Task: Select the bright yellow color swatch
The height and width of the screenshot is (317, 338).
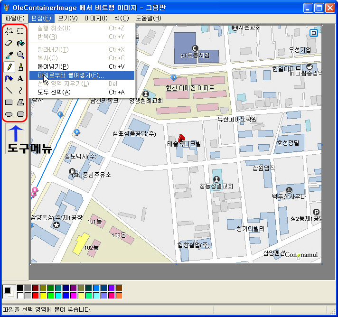Action: (43, 295)
